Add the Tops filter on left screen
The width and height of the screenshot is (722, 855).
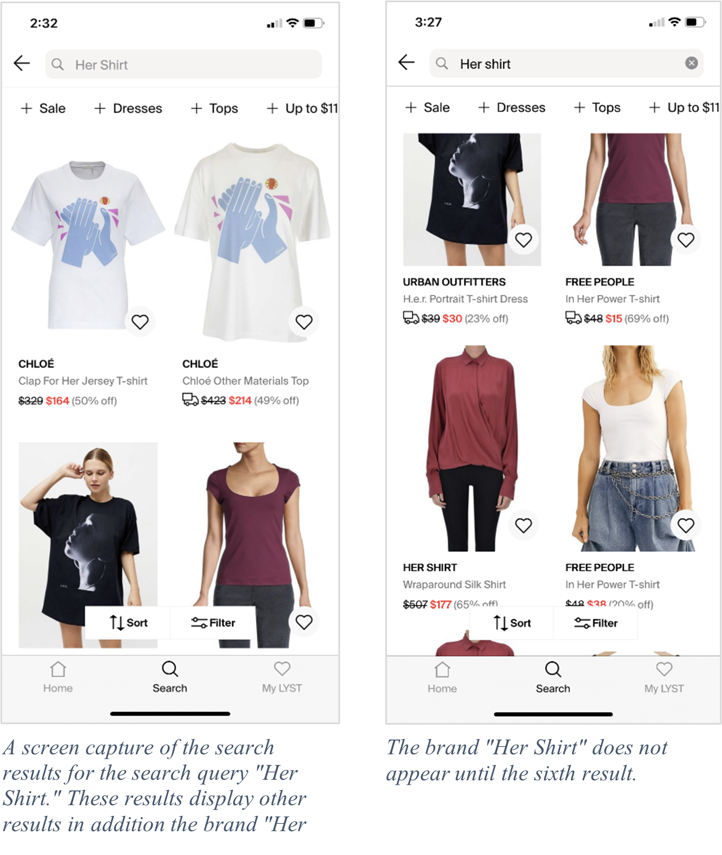click(x=214, y=108)
